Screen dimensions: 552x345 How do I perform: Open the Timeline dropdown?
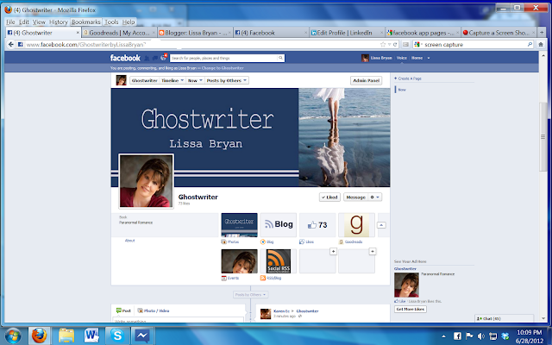click(x=172, y=80)
